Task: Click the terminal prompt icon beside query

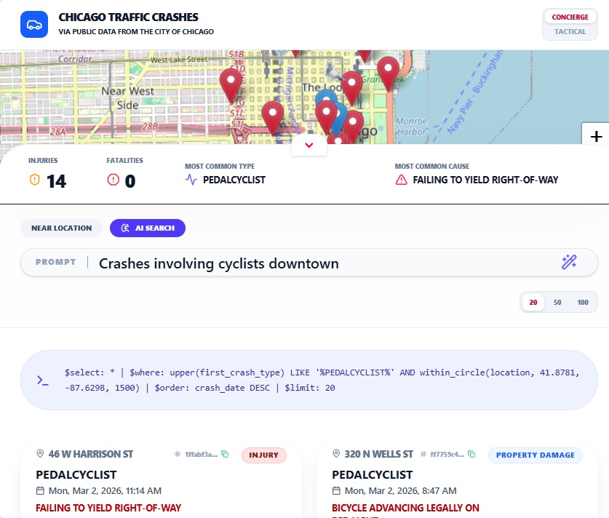Action: pyautogui.click(x=43, y=380)
